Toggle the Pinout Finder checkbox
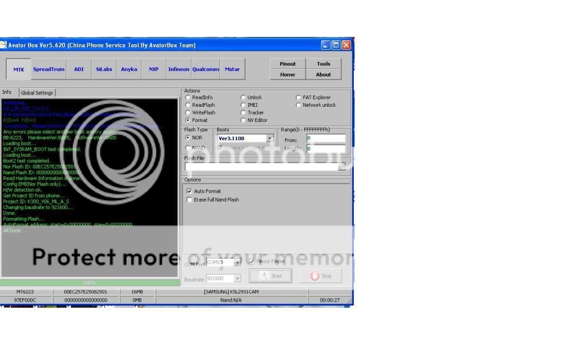The width and height of the screenshot is (571, 343). pos(252,261)
